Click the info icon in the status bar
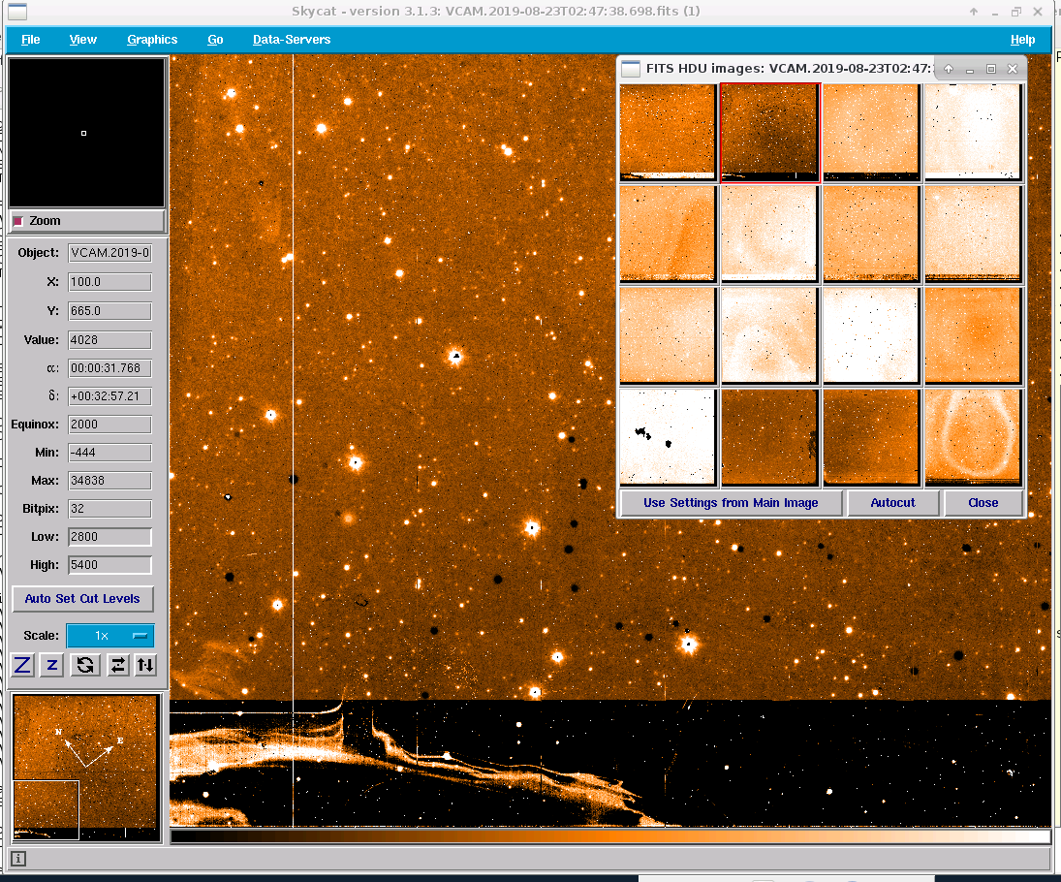Image resolution: width=1061 pixels, height=882 pixels. coord(18,859)
